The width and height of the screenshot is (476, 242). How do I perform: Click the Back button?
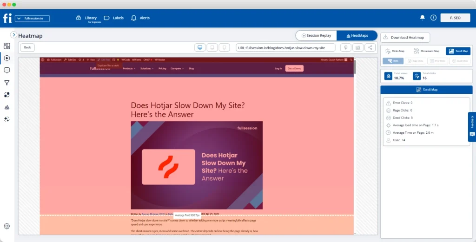[x=27, y=47]
